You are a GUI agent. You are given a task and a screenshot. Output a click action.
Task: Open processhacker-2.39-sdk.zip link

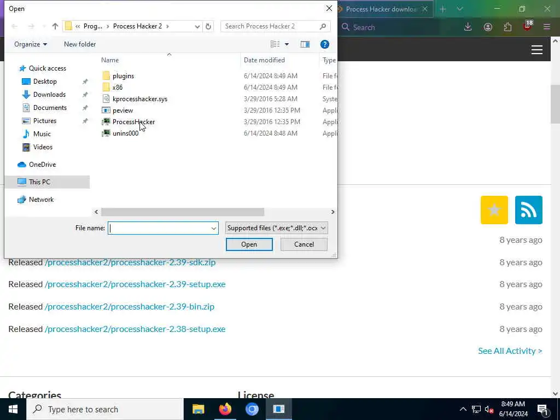click(130, 262)
